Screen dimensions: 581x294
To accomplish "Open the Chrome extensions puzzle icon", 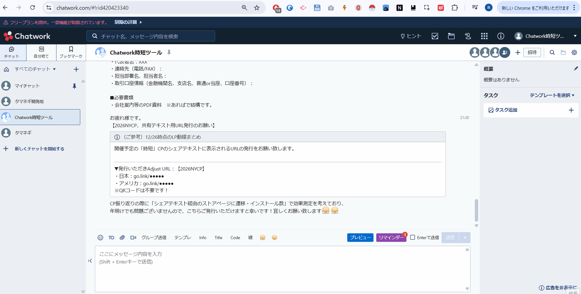I will [x=455, y=8].
